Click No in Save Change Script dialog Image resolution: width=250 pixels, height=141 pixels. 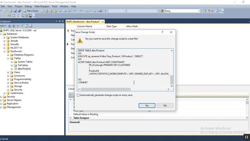tap(165, 105)
